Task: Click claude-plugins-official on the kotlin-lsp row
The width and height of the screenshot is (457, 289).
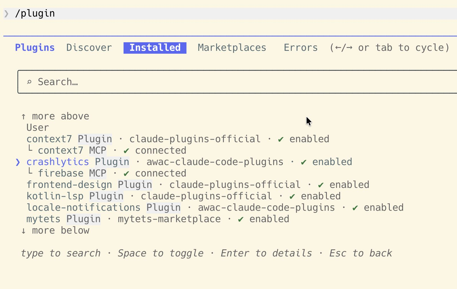Action: coord(206,196)
